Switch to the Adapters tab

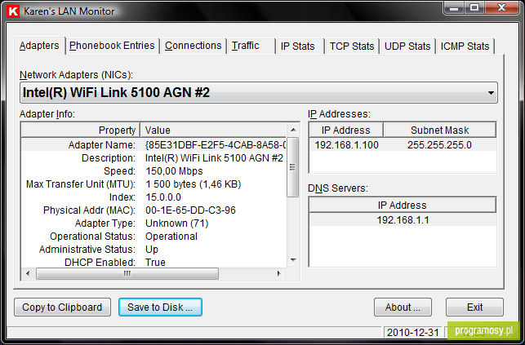coord(39,46)
